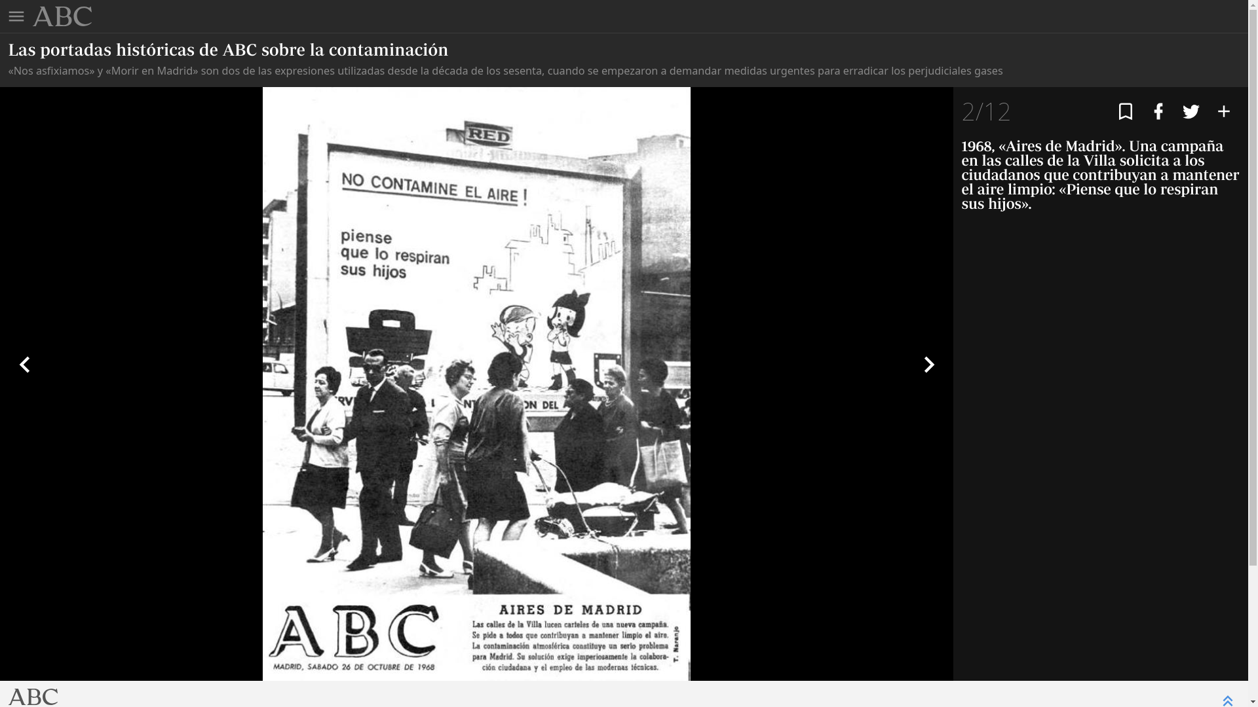The width and height of the screenshot is (1258, 707).
Task: Expand more sharing options plus icon
Action: 1223,111
